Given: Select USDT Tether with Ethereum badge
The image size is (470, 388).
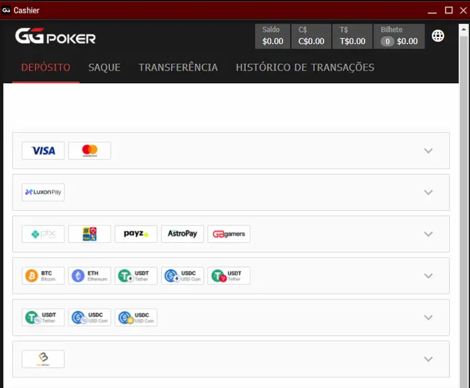Looking at the screenshot, I should (x=136, y=276).
